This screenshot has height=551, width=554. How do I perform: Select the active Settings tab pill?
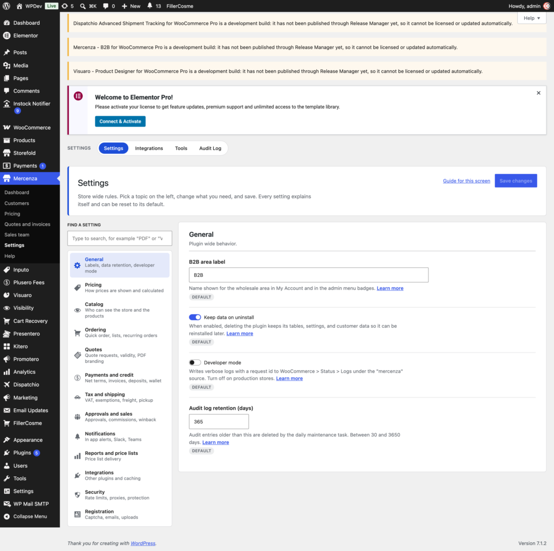coord(114,148)
